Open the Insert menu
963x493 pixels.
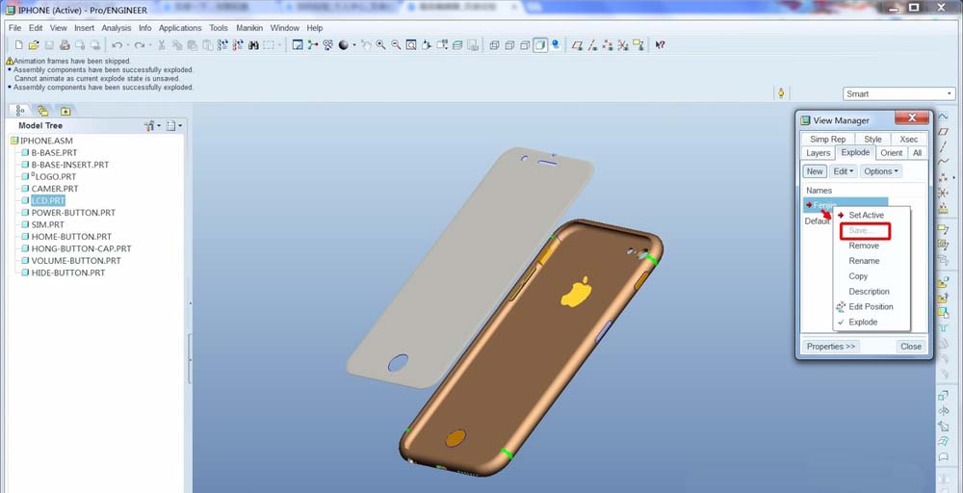pyautogui.click(x=84, y=28)
